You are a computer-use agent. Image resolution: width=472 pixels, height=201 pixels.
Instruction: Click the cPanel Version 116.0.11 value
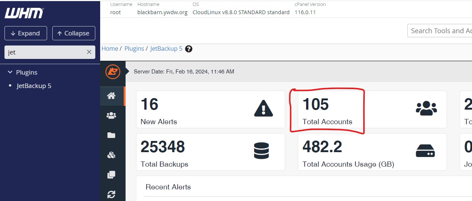point(305,12)
